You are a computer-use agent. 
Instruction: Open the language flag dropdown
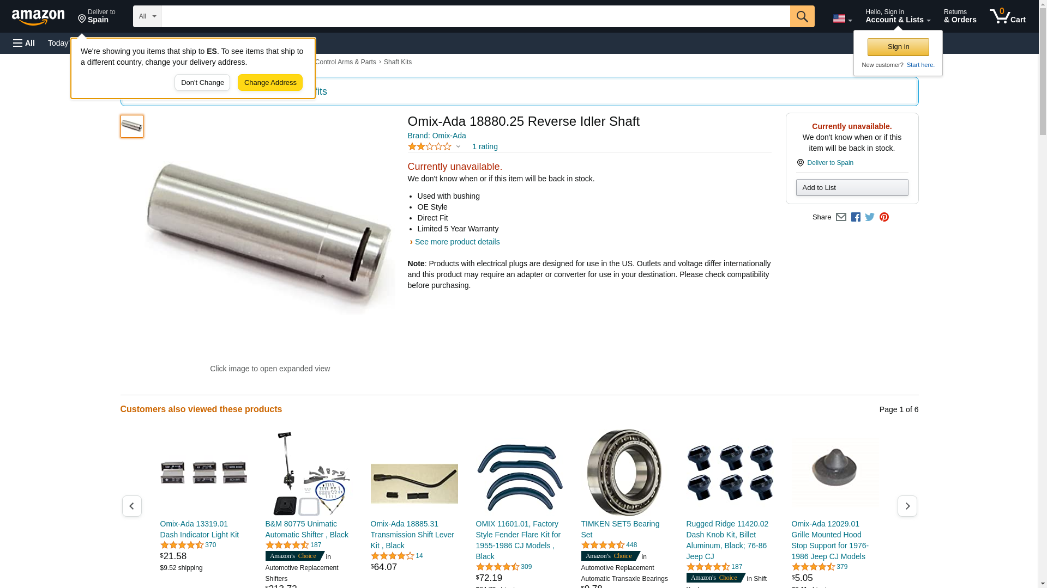point(843,19)
